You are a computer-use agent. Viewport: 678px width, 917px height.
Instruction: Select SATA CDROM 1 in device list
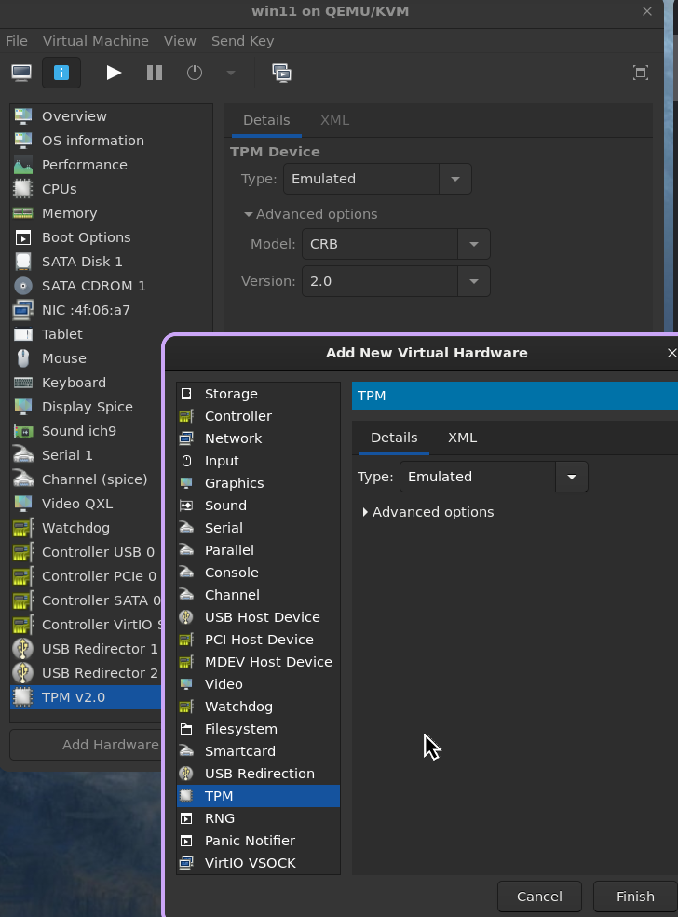[x=93, y=286]
